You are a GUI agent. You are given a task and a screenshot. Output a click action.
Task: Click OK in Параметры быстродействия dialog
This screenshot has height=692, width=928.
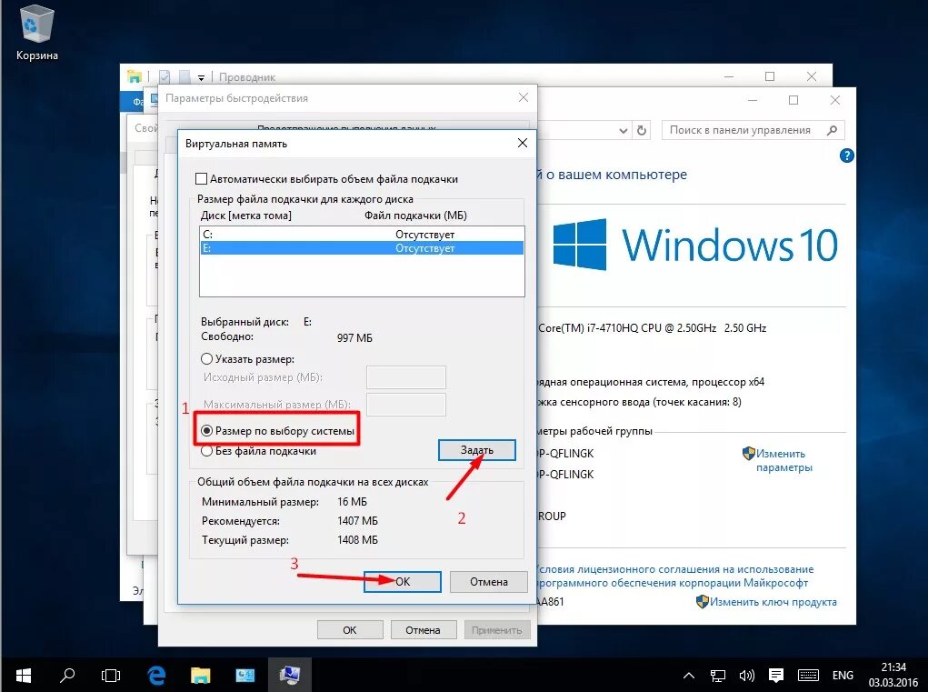(x=350, y=630)
